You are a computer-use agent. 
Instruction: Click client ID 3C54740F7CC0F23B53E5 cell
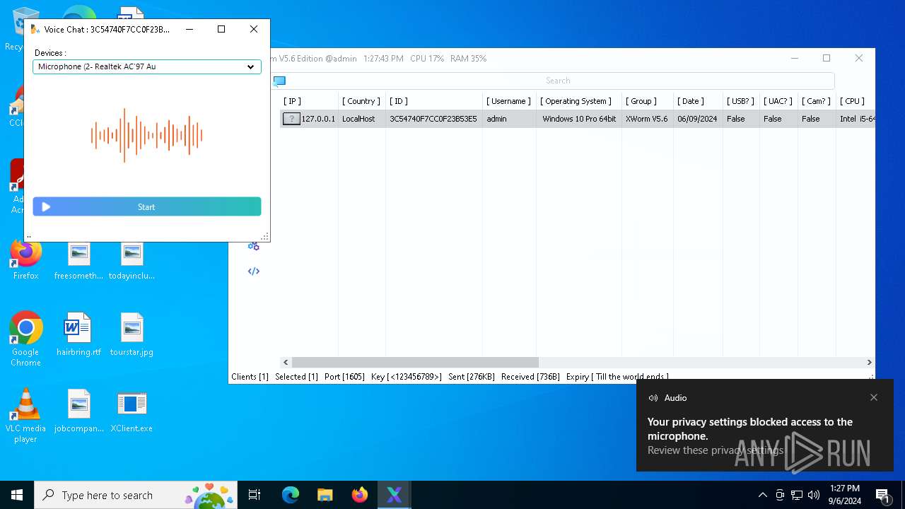(x=433, y=119)
